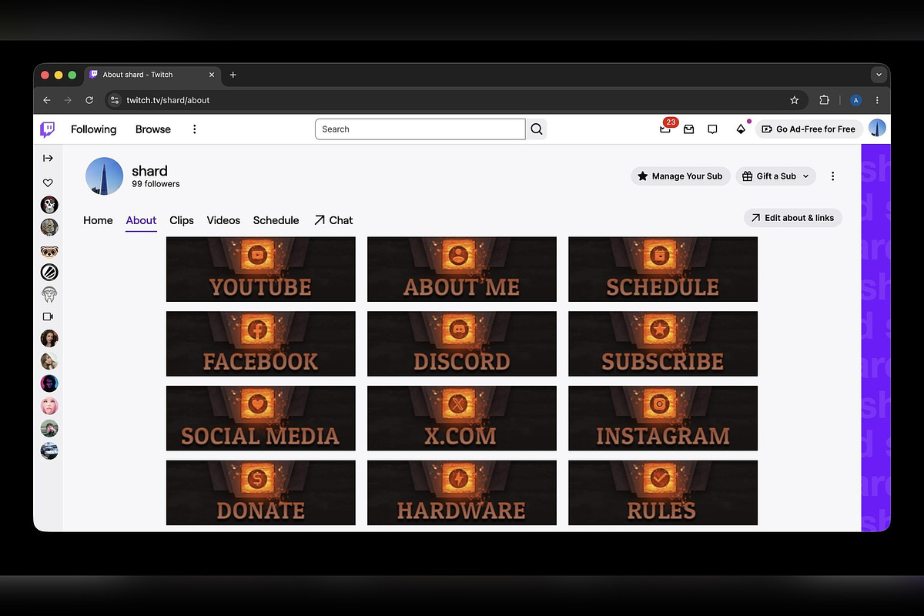Open the Get Bits diamond icon
924x616 pixels.
pos(741,129)
